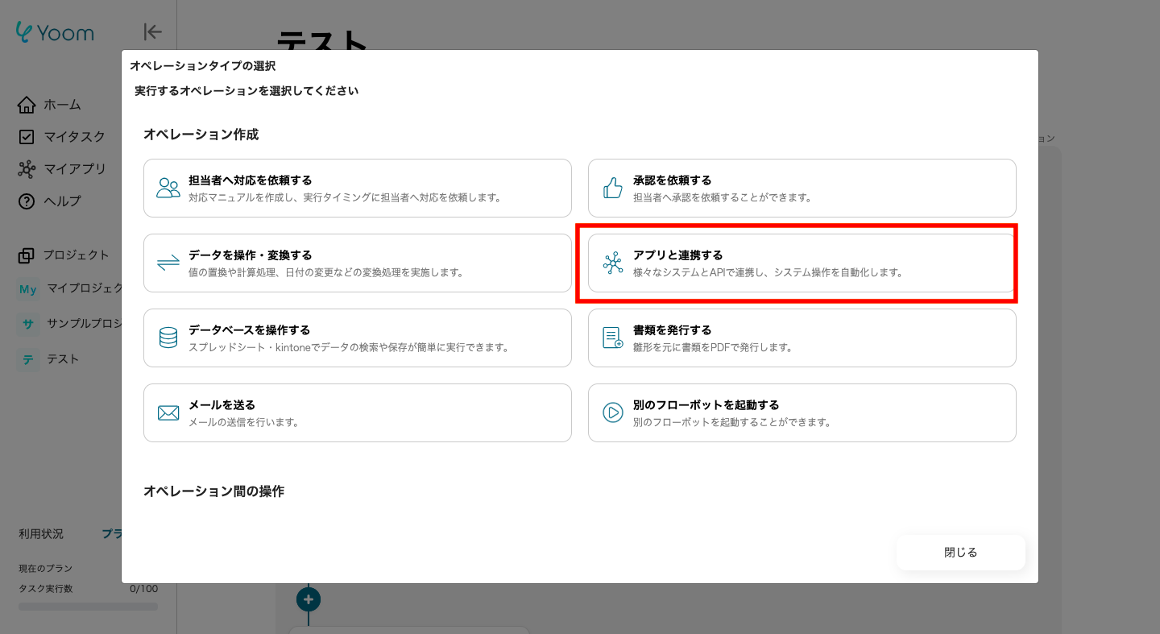Click the arrows icon for data conversion

[168, 263]
